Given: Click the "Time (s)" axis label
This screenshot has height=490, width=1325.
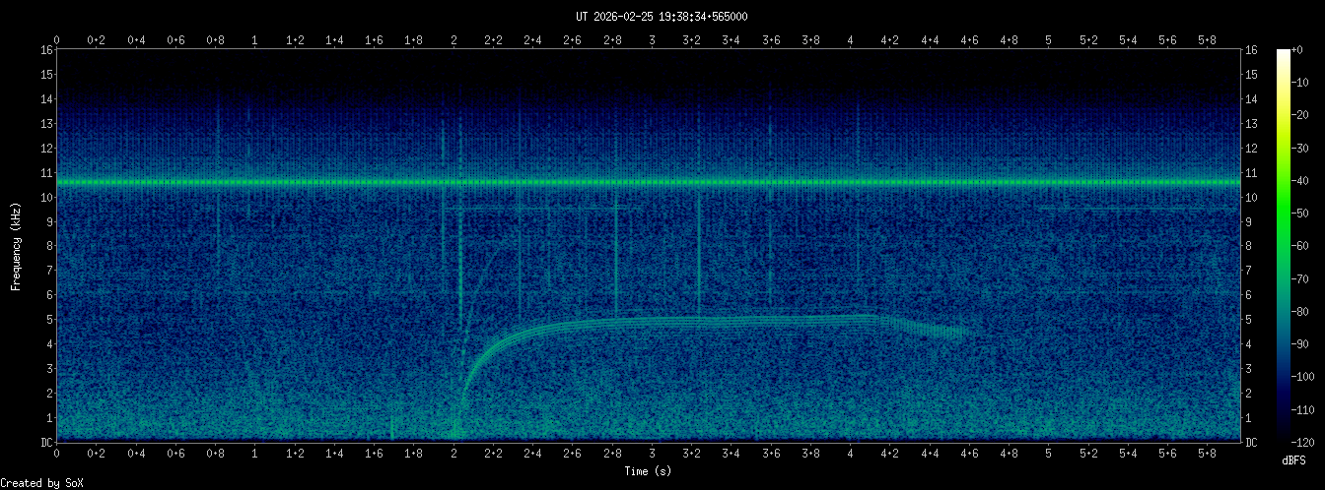Looking at the screenshot, I should (x=648, y=471).
